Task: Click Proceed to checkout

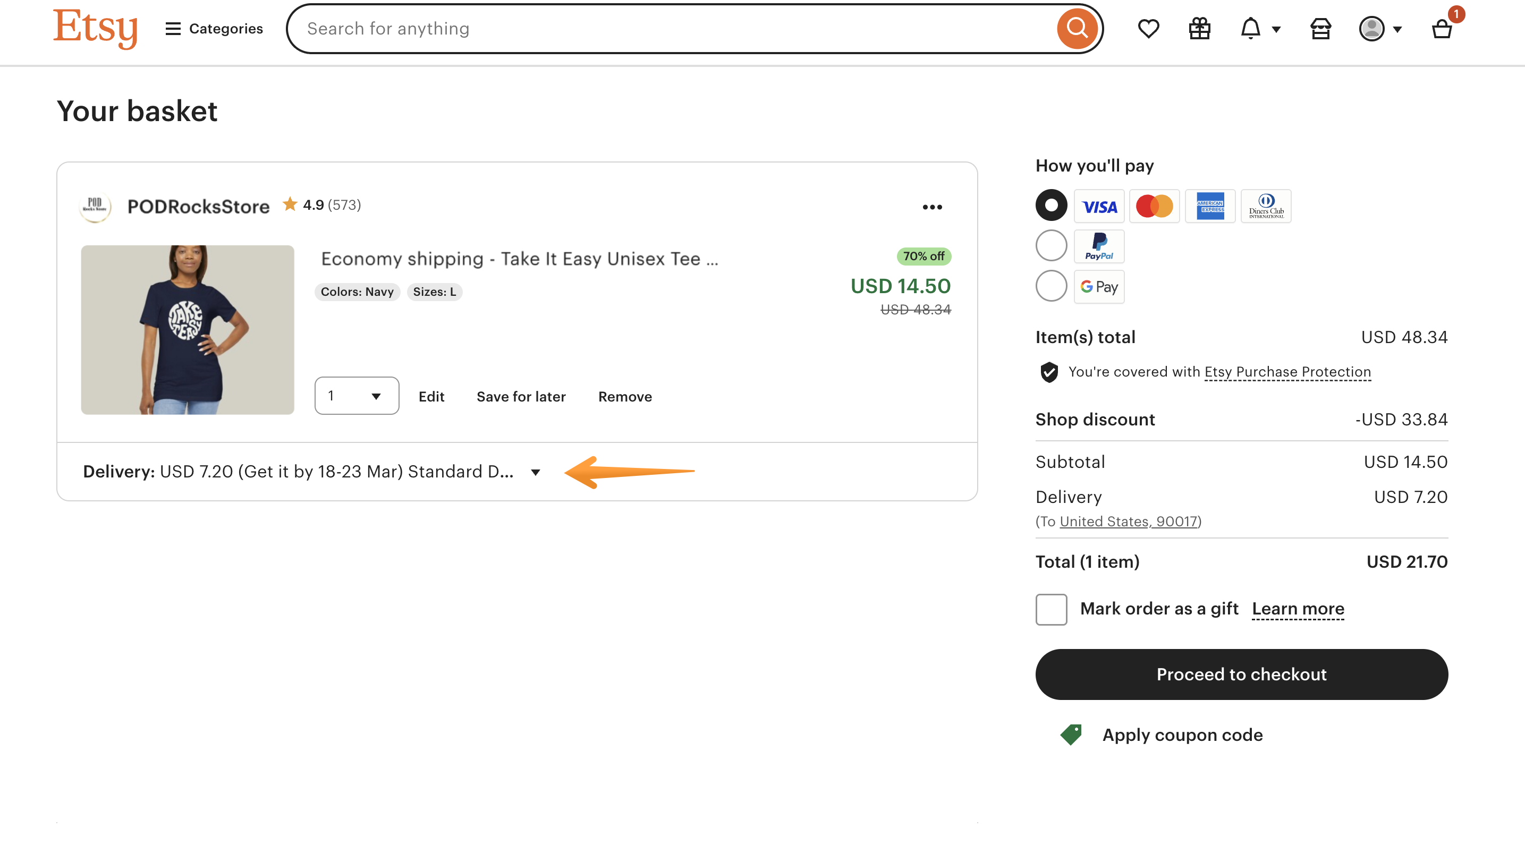Action: [x=1241, y=673]
